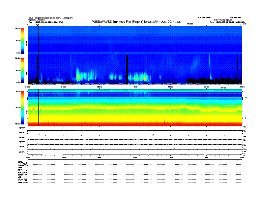Click the 16:00 time label below the RAD1 panel
Viewport: 261px width, 202px height.
[171, 87]
